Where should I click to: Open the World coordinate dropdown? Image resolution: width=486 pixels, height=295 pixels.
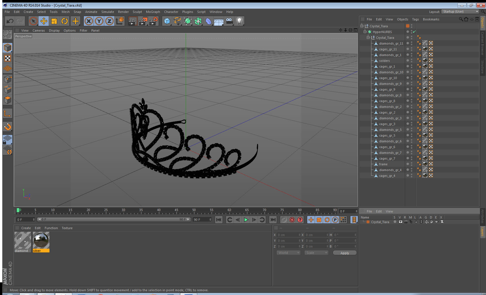(288, 253)
